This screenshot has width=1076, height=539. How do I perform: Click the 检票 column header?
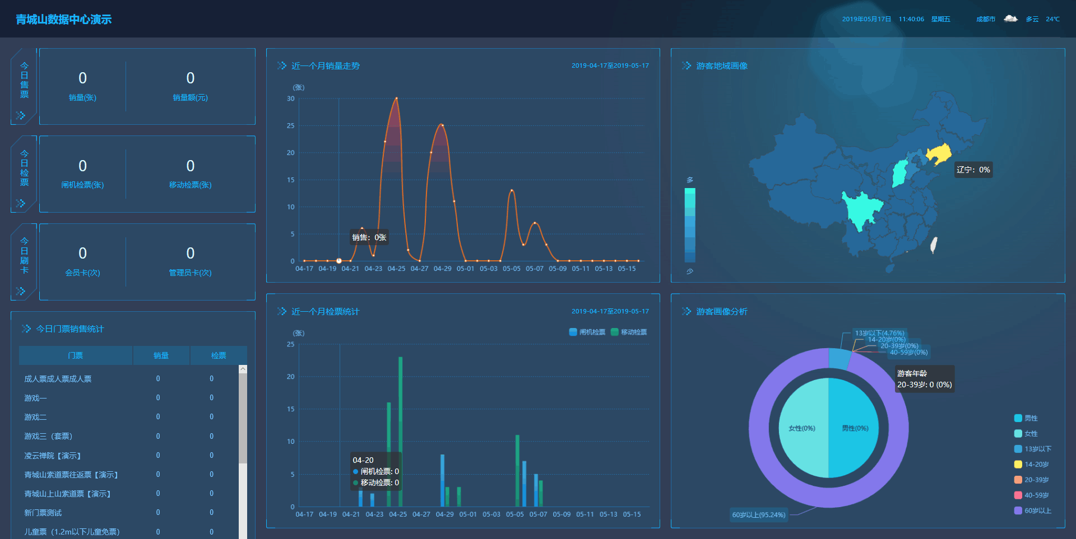(x=218, y=355)
